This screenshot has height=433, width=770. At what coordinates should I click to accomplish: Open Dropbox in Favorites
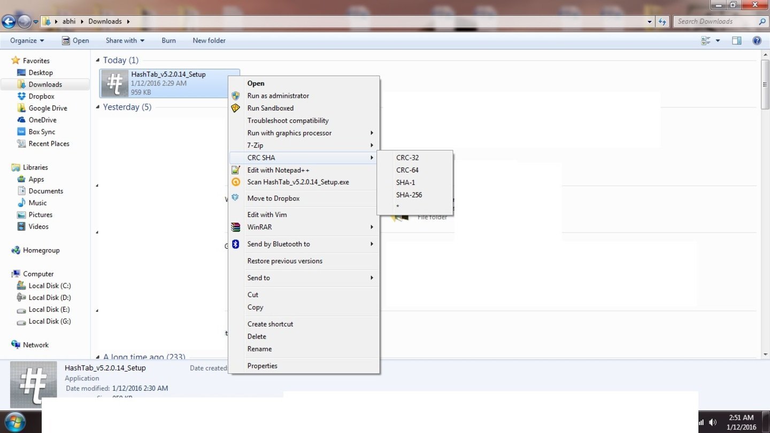41,96
